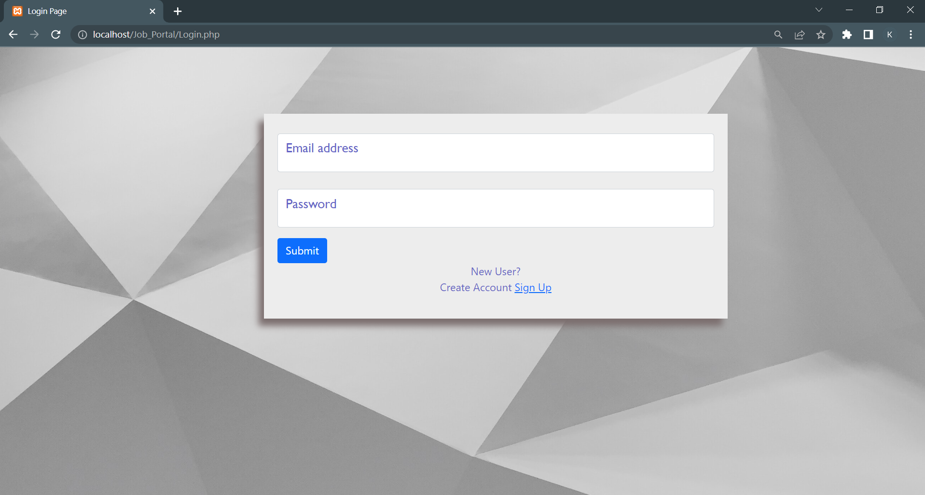Screen dimensions: 925x495
Task: Open the Chrome three-dot menu
Action: click(x=911, y=35)
